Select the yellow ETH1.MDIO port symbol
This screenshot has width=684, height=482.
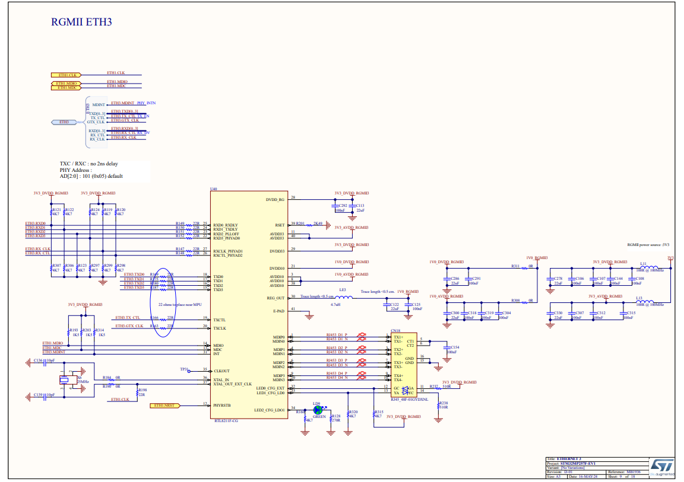click(x=66, y=83)
